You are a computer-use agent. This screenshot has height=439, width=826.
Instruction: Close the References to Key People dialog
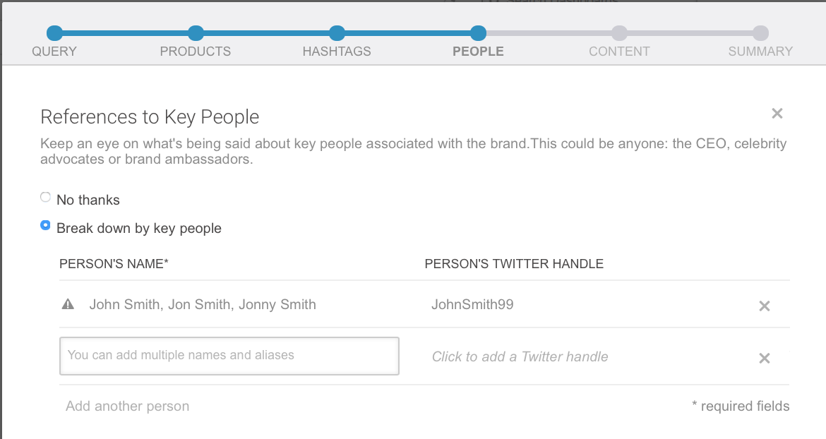click(777, 113)
